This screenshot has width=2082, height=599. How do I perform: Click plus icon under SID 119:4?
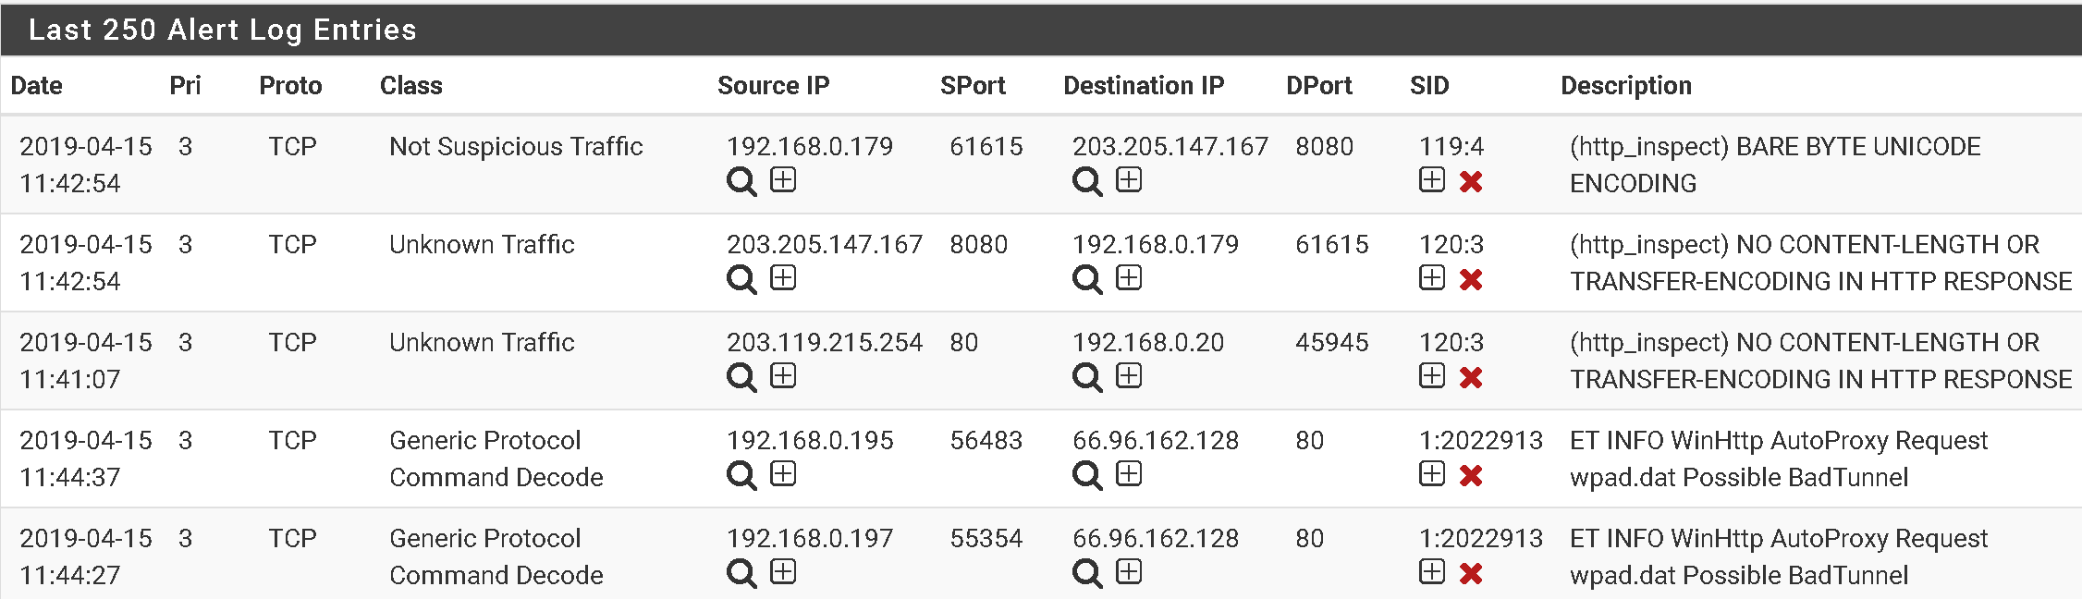coord(1432,180)
